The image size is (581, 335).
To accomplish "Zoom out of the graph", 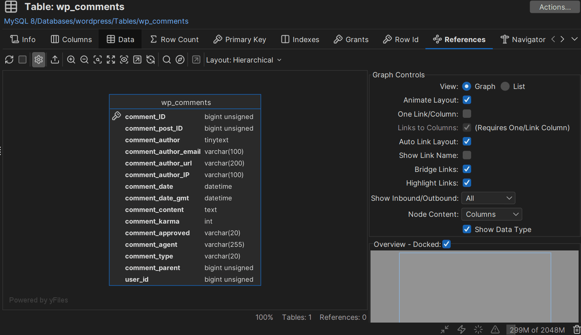I will (84, 59).
